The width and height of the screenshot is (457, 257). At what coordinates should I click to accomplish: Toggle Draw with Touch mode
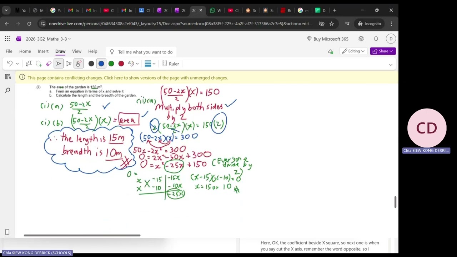pos(78,64)
